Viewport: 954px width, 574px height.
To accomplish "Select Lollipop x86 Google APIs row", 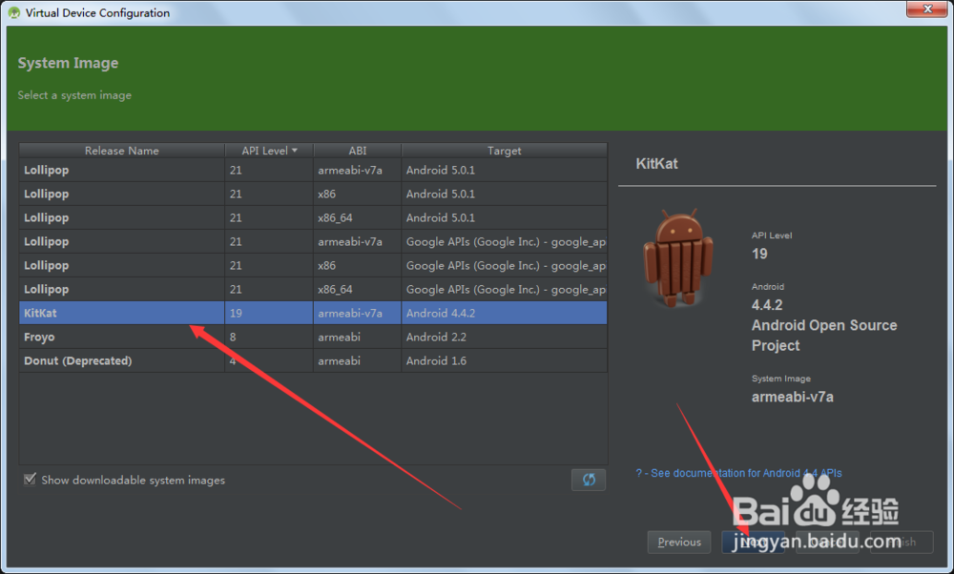I will click(x=313, y=265).
